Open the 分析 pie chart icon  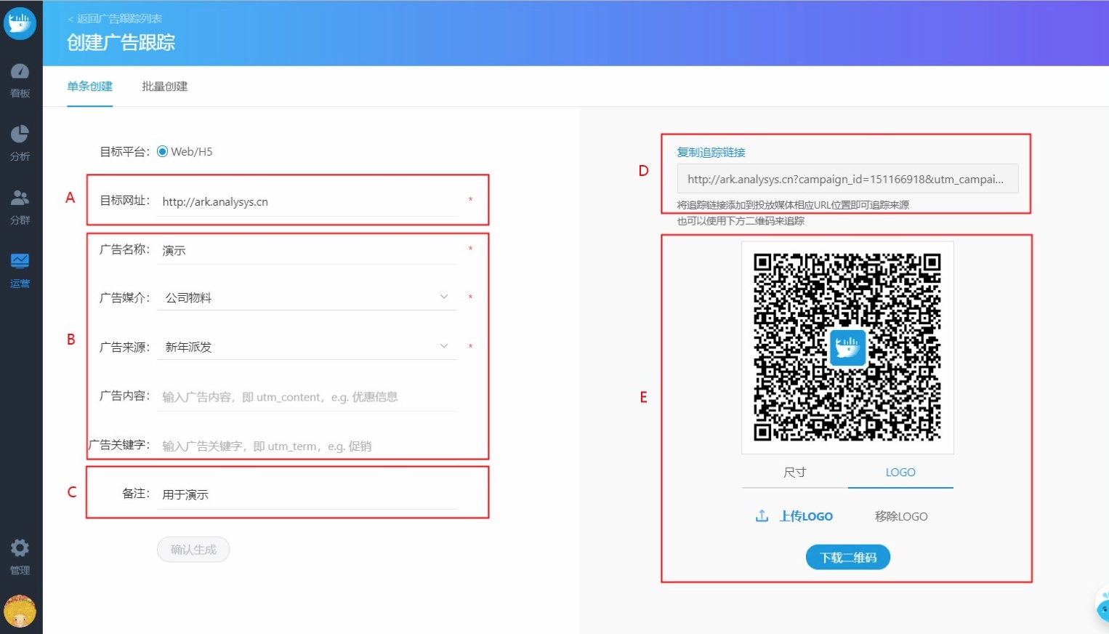(20, 134)
